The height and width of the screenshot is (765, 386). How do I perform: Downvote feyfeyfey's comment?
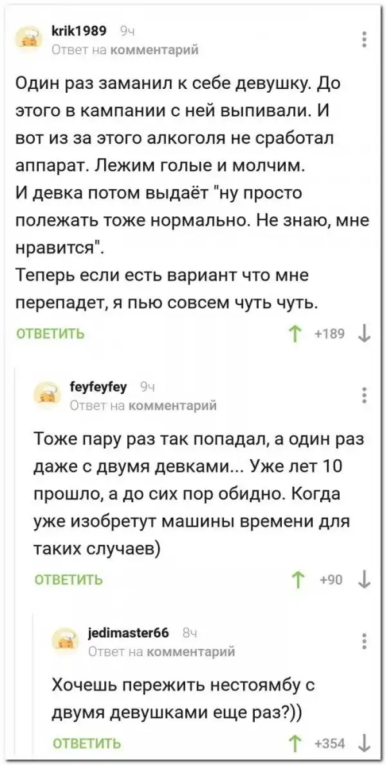(364, 578)
